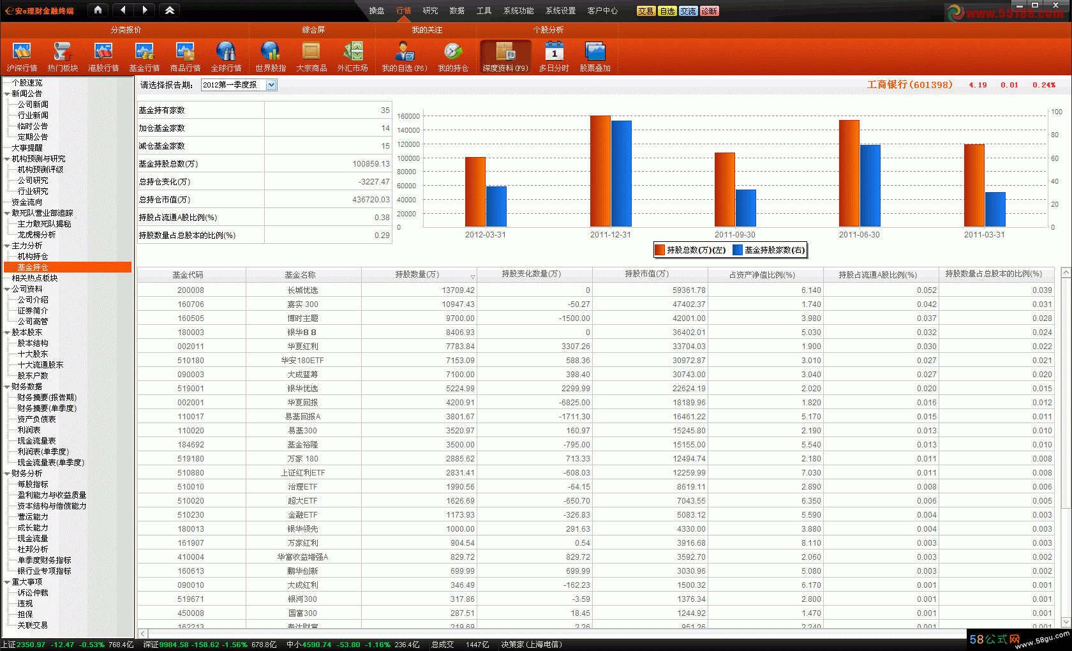Open 我的持仓 my positions icon

[x=453, y=56]
